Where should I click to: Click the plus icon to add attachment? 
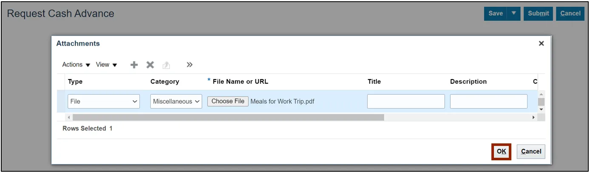click(x=134, y=65)
